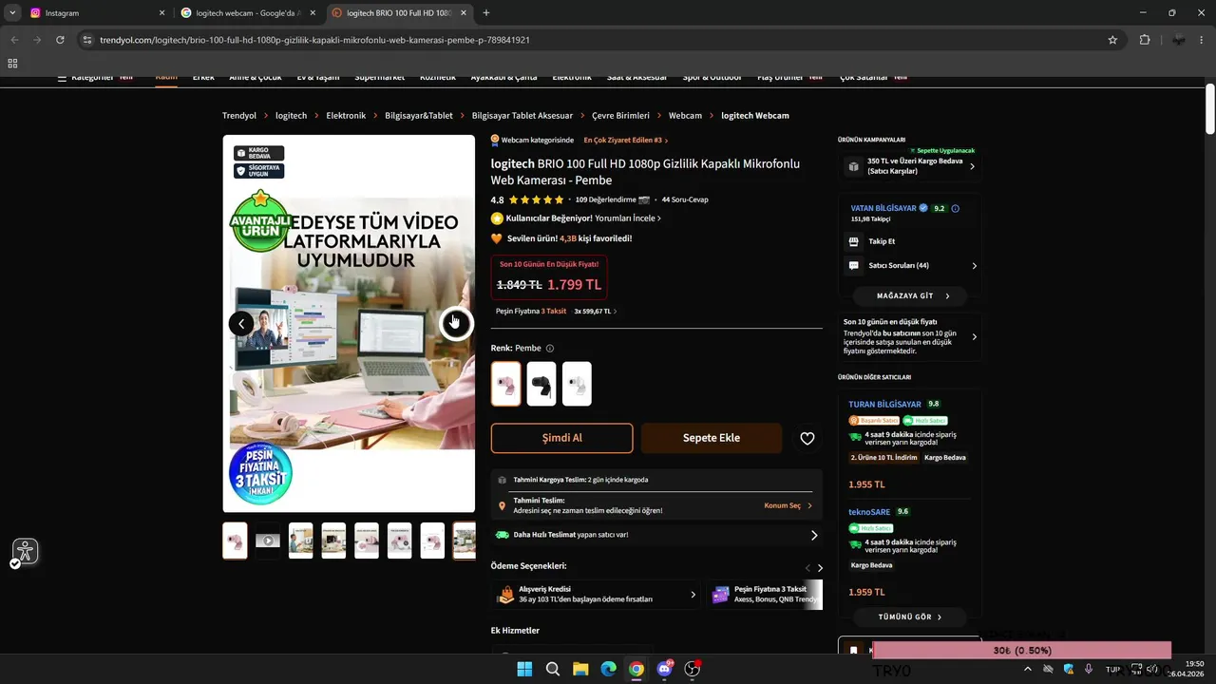The image size is (1216, 684).
Task: Click Şimdi Al button
Action: tap(561, 438)
